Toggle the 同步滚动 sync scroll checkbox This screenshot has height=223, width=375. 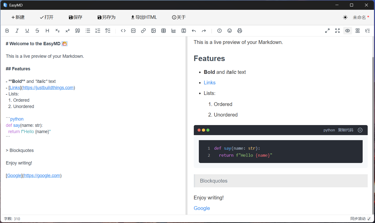[x=369, y=219]
